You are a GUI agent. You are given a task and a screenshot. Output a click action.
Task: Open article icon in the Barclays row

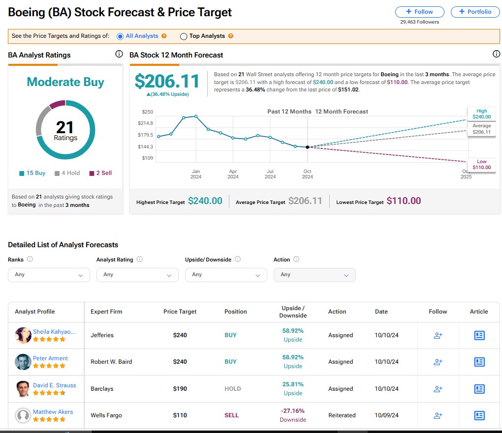coord(479,389)
